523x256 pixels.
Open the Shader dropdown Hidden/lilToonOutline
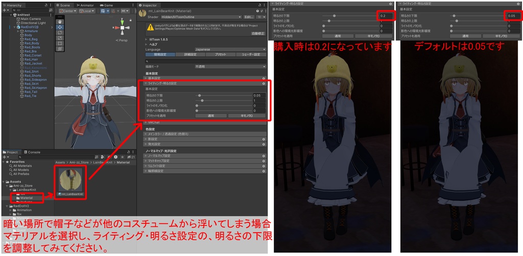tap(201, 17)
